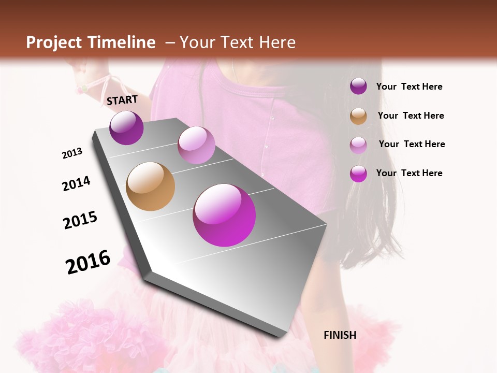Select the Project Timeline title text
The width and height of the screenshot is (497, 373).
coord(91,42)
